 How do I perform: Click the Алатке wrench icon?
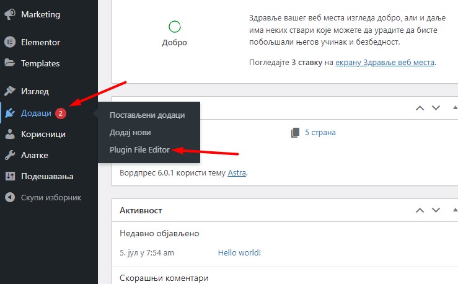pyautogui.click(x=10, y=155)
